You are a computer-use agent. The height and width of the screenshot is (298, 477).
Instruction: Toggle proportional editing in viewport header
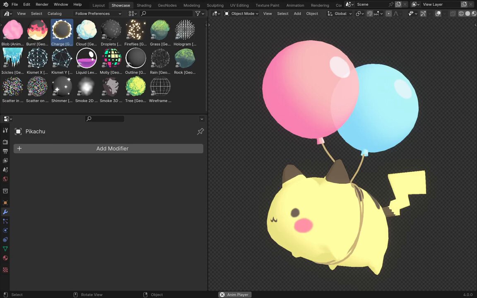(x=388, y=13)
